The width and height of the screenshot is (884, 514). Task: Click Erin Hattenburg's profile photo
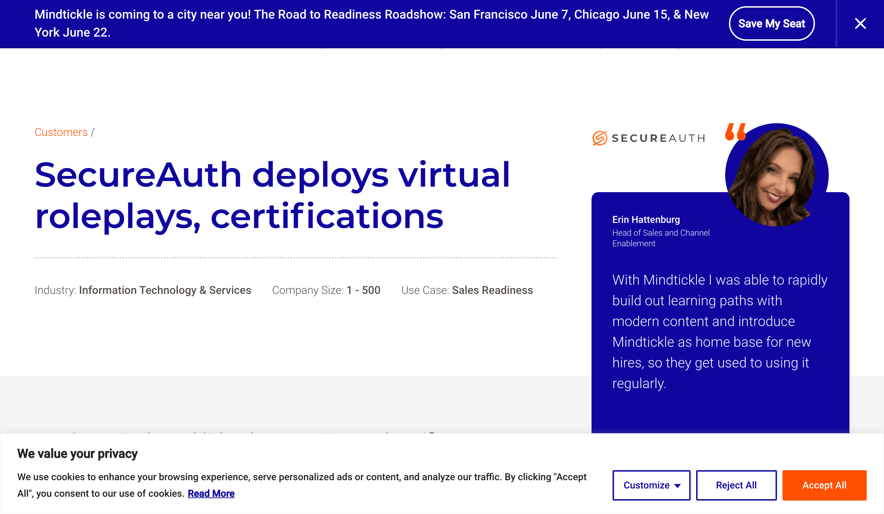coord(776,175)
